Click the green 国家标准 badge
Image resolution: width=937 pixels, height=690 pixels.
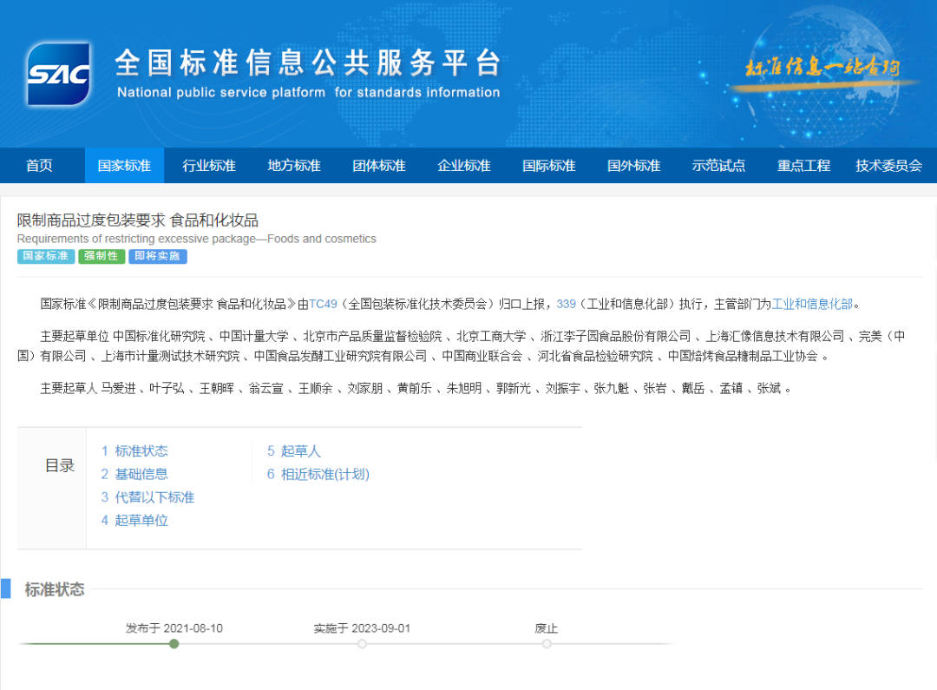pos(45,256)
